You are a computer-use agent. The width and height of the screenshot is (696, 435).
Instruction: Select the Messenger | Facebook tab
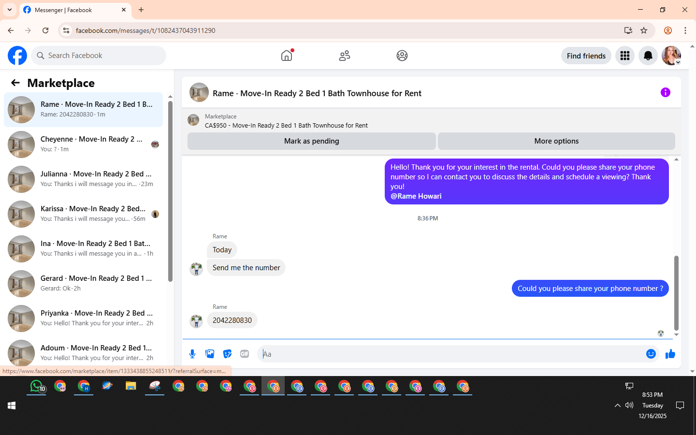pos(75,10)
